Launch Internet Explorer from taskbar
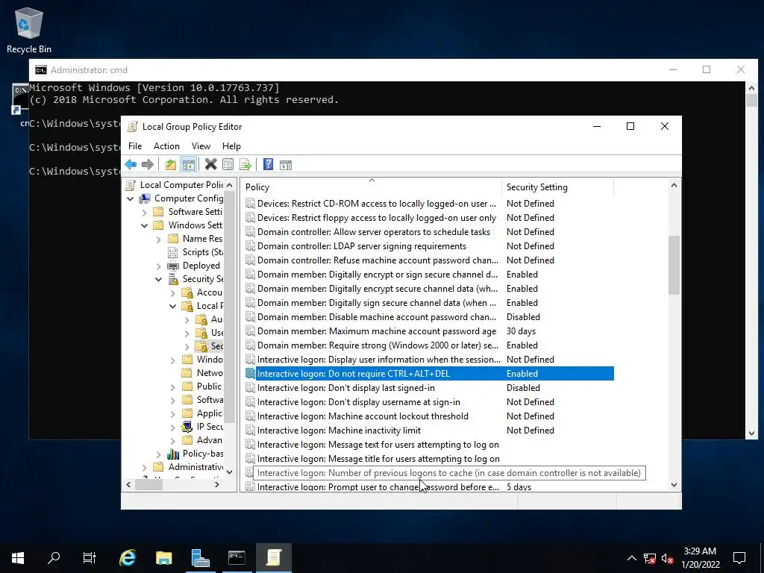This screenshot has height=573, width=764. (x=128, y=557)
